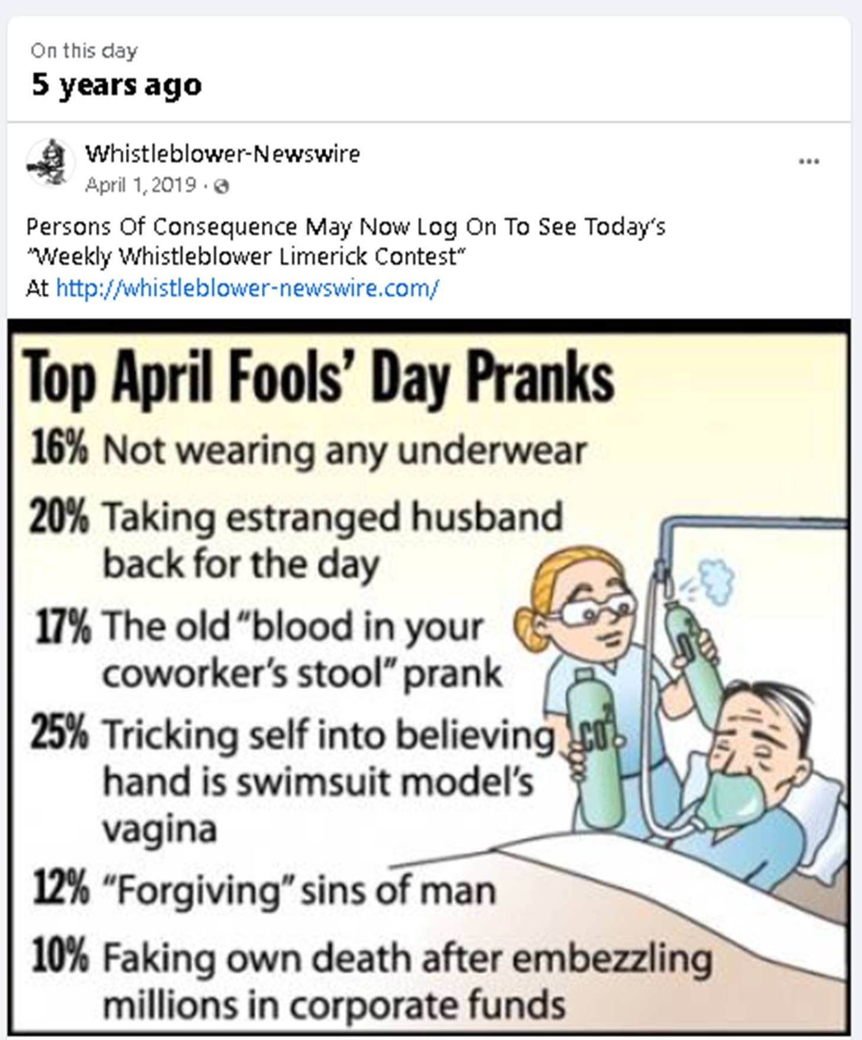Open the Whistleblower-Newswire page name
Viewport: 862px width, 1040px height.
[x=222, y=154]
